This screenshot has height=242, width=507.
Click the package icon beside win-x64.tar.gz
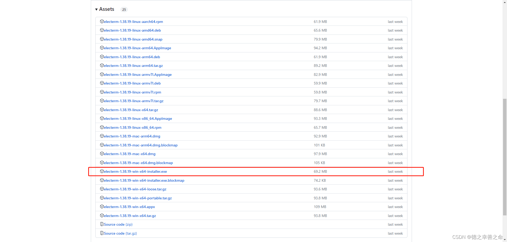click(x=102, y=215)
